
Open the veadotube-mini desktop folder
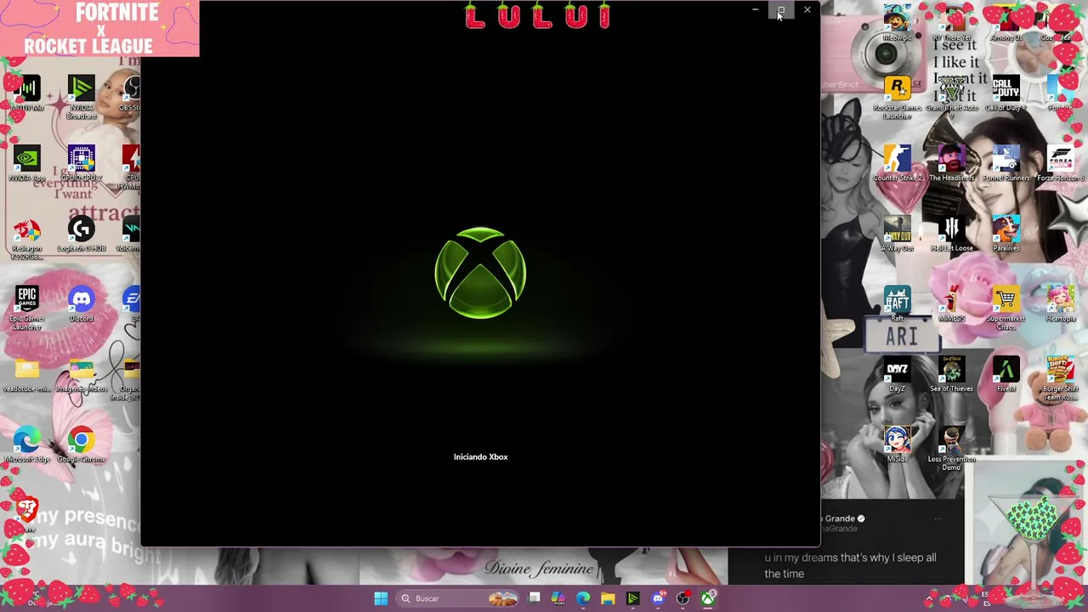pos(27,375)
